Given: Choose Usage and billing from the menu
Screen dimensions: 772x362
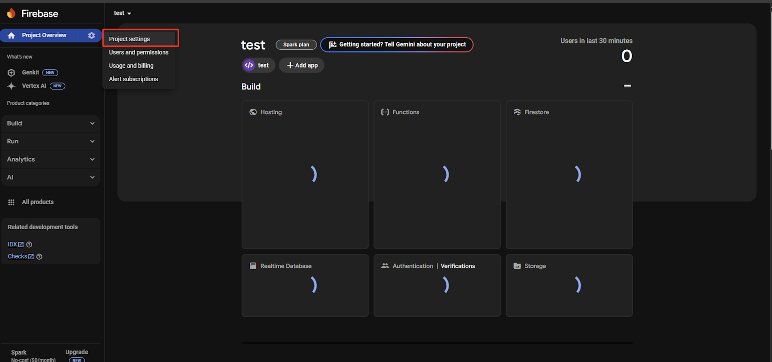Looking at the screenshot, I should [139, 66].
